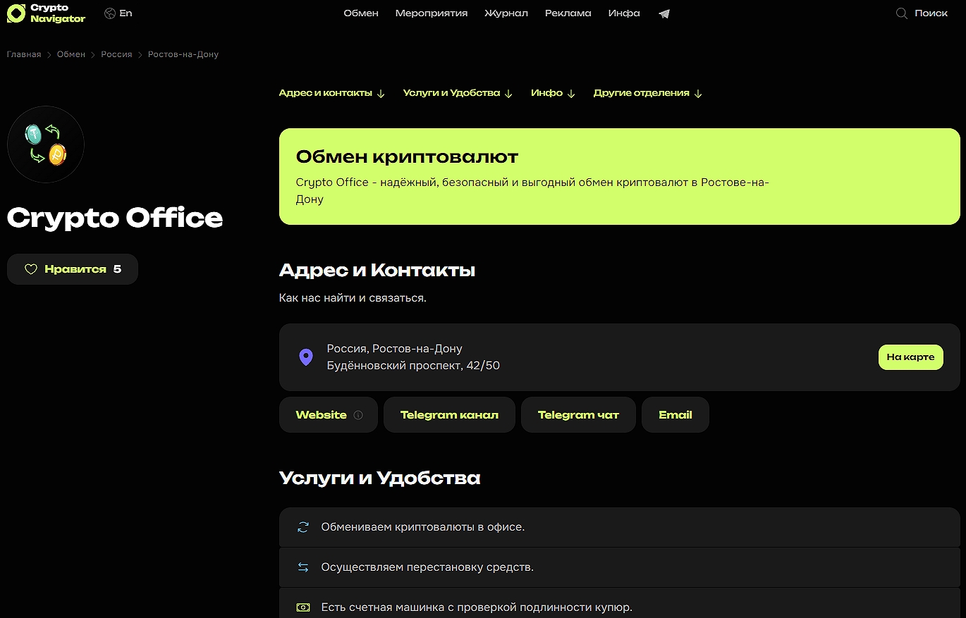This screenshot has height=618, width=966.
Task: Click the Crypto Navigator logo
Action: tap(46, 13)
